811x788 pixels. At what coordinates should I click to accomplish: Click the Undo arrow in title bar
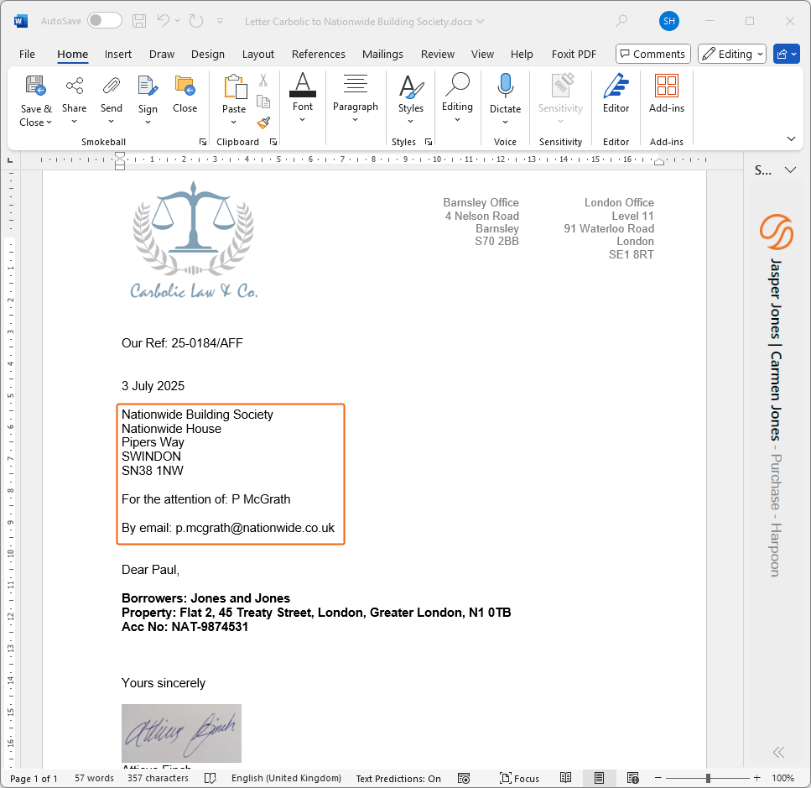[x=164, y=21]
